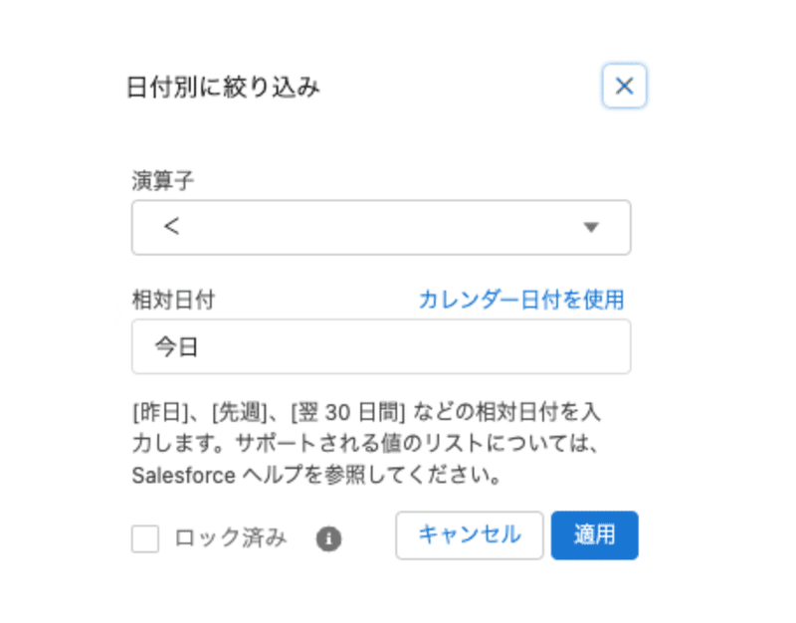Close the 日付別に絞り込み dialog with X icon

click(x=624, y=86)
